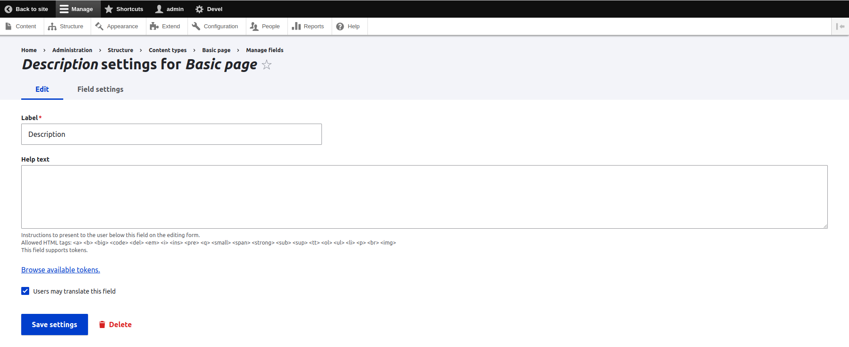
Task: Click the Manage hamburger icon
Action: point(64,9)
